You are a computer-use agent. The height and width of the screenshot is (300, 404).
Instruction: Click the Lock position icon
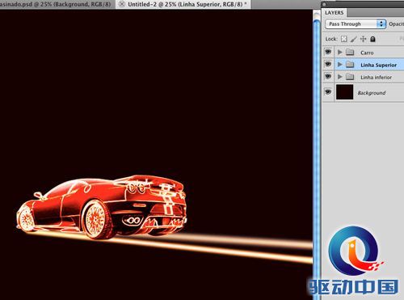(364, 39)
